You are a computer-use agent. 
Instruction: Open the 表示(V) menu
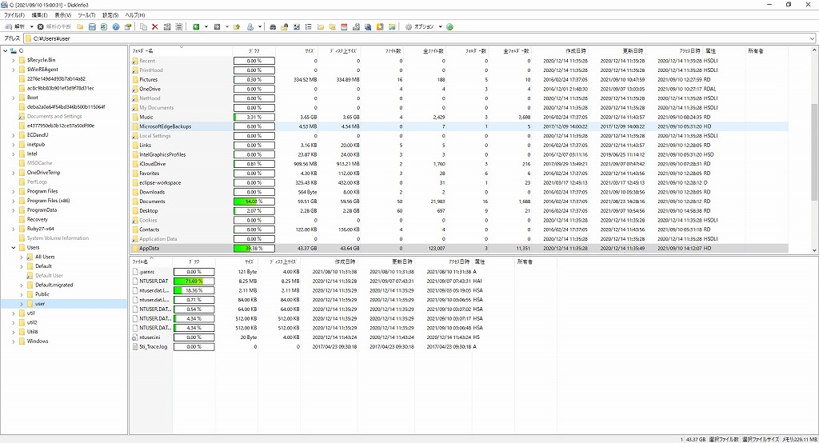(x=62, y=15)
